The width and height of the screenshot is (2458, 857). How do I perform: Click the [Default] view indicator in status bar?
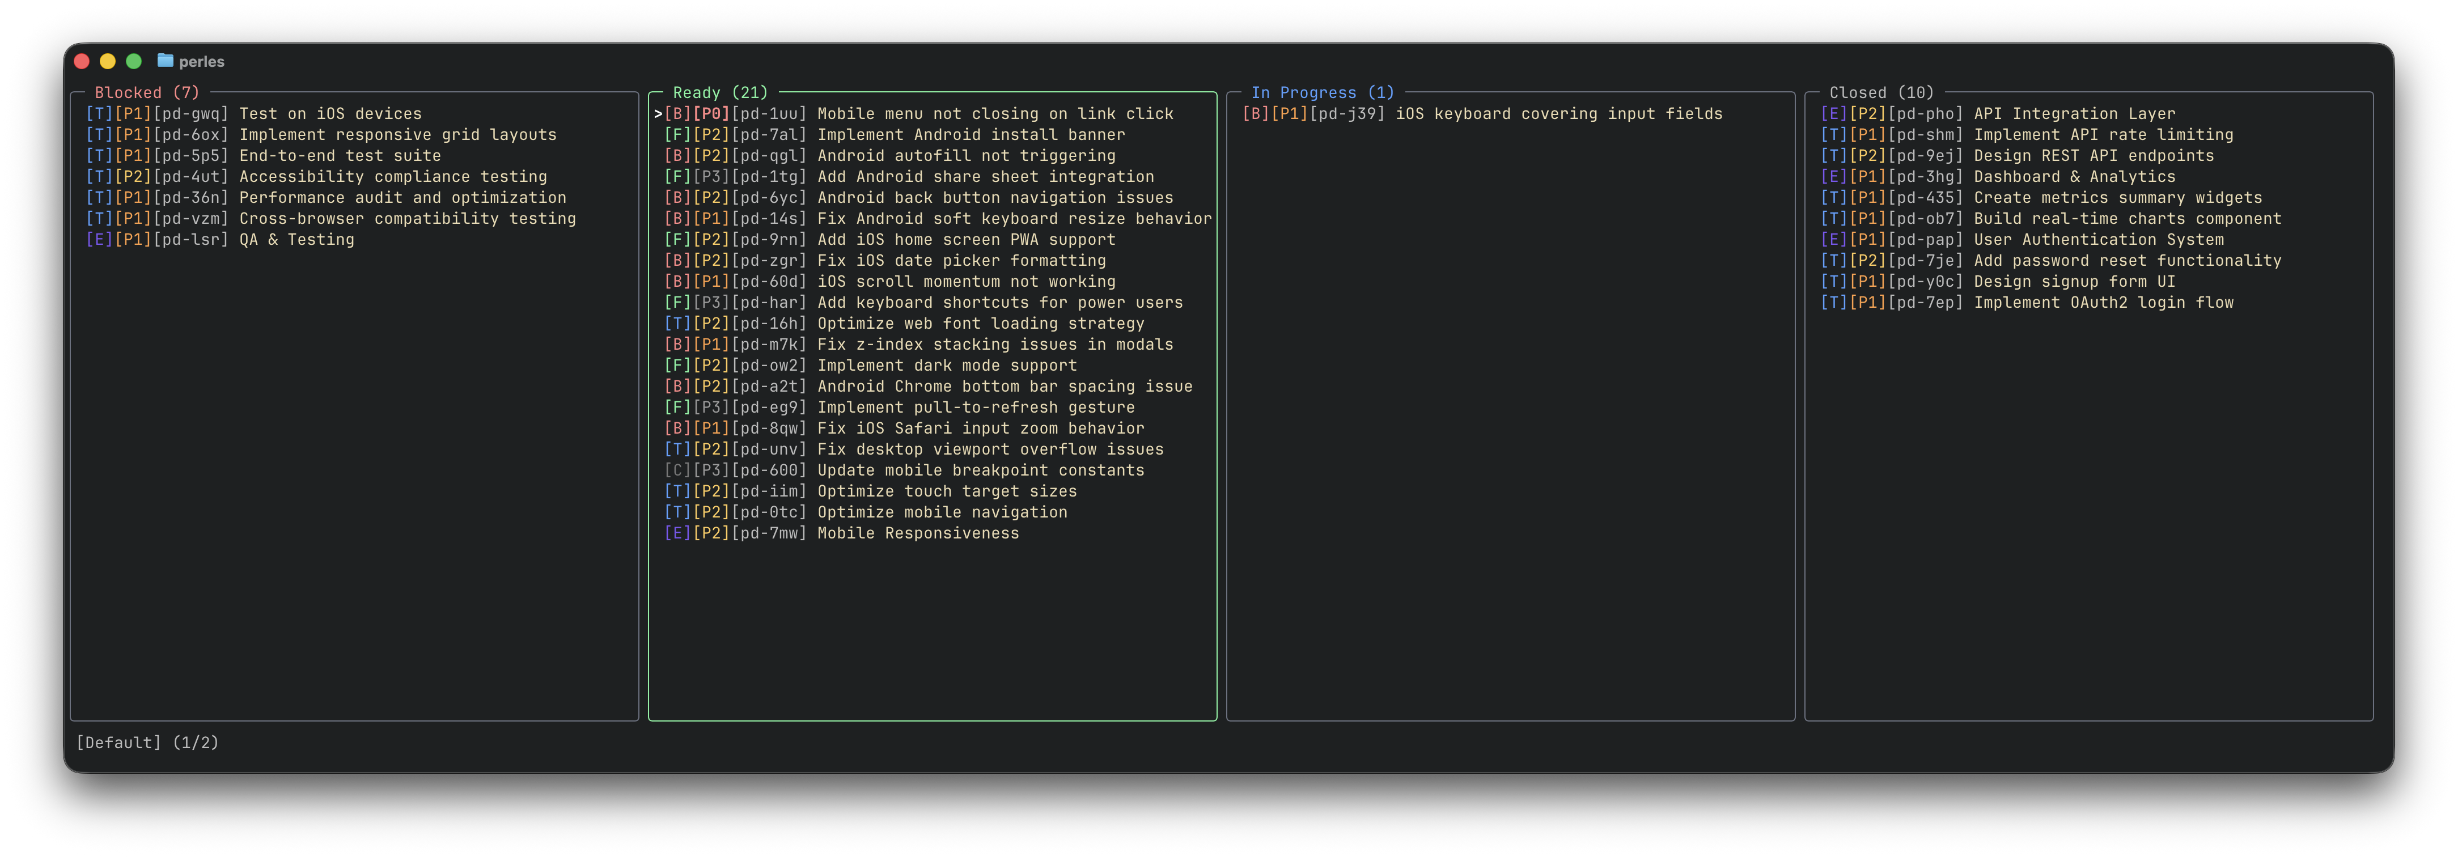tap(118, 743)
